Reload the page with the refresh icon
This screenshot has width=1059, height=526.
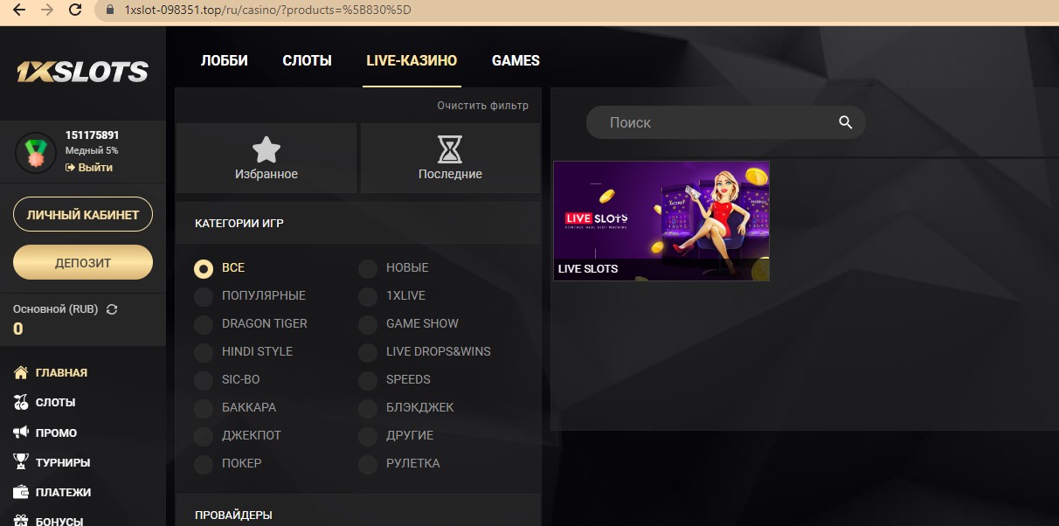click(75, 10)
